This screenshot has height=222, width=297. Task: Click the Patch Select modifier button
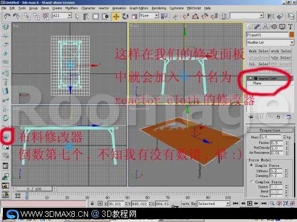tap(281, 51)
